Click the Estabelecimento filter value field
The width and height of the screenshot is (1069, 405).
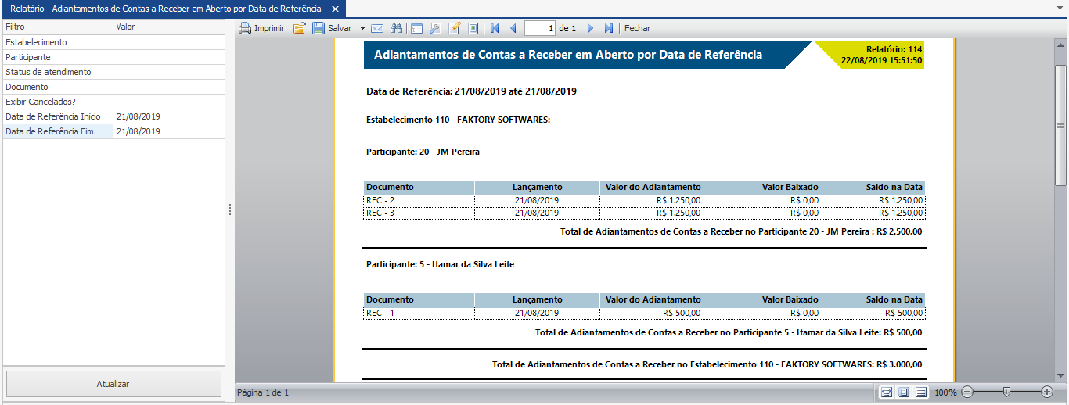(x=168, y=42)
